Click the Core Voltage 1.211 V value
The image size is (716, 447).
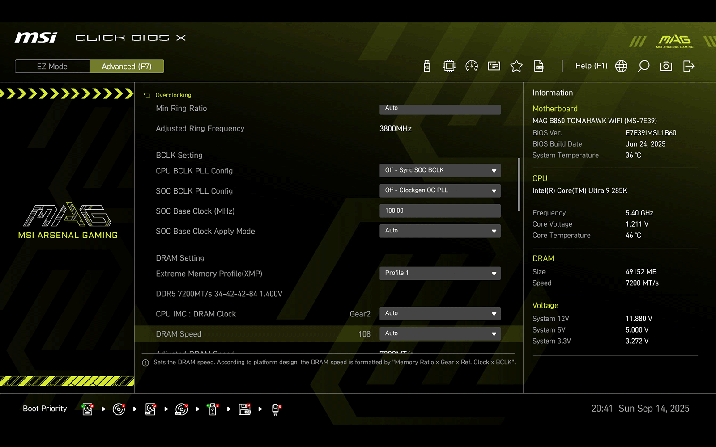pyautogui.click(x=637, y=224)
